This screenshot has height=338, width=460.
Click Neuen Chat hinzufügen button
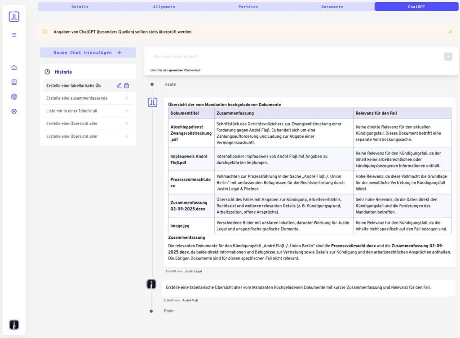point(88,53)
